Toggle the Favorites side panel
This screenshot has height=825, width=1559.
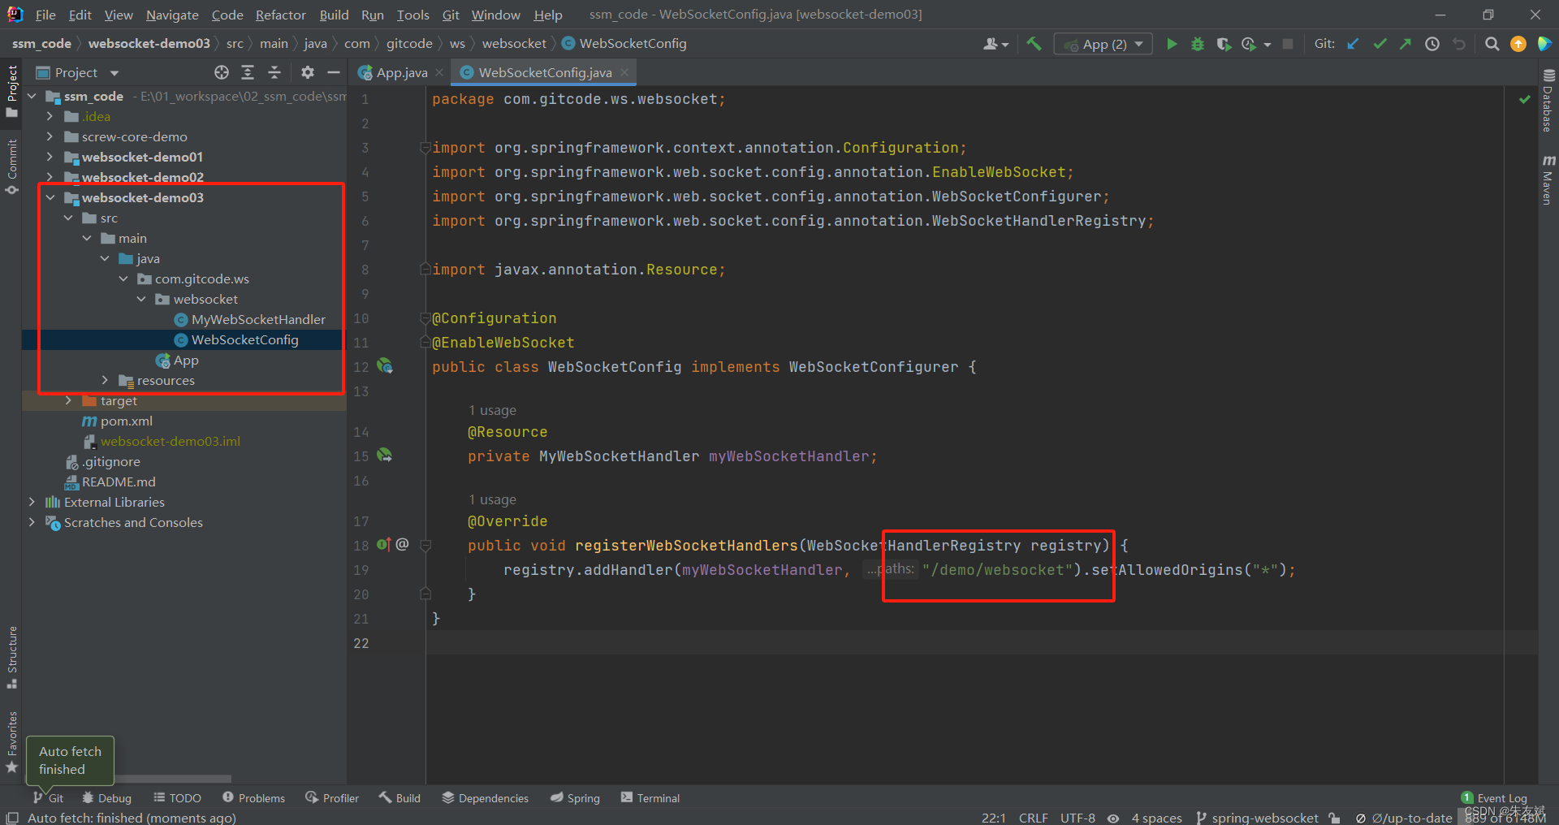(11, 742)
